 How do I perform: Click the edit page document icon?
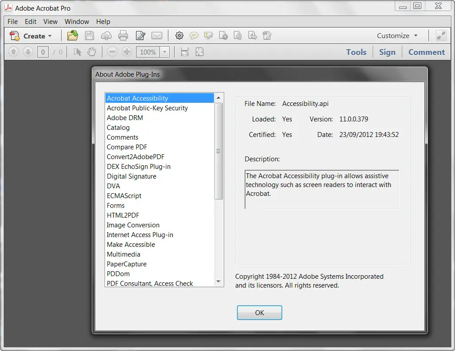click(x=267, y=35)
